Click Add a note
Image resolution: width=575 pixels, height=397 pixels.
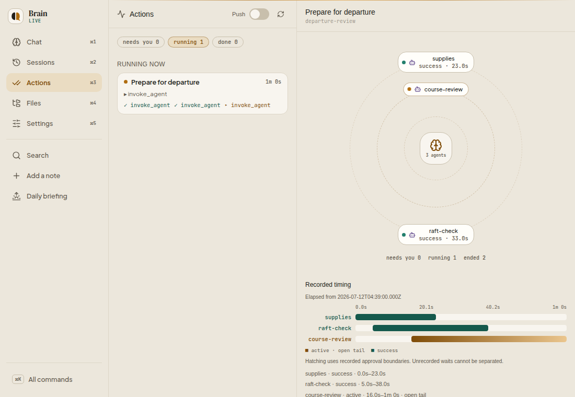(54, 176)
